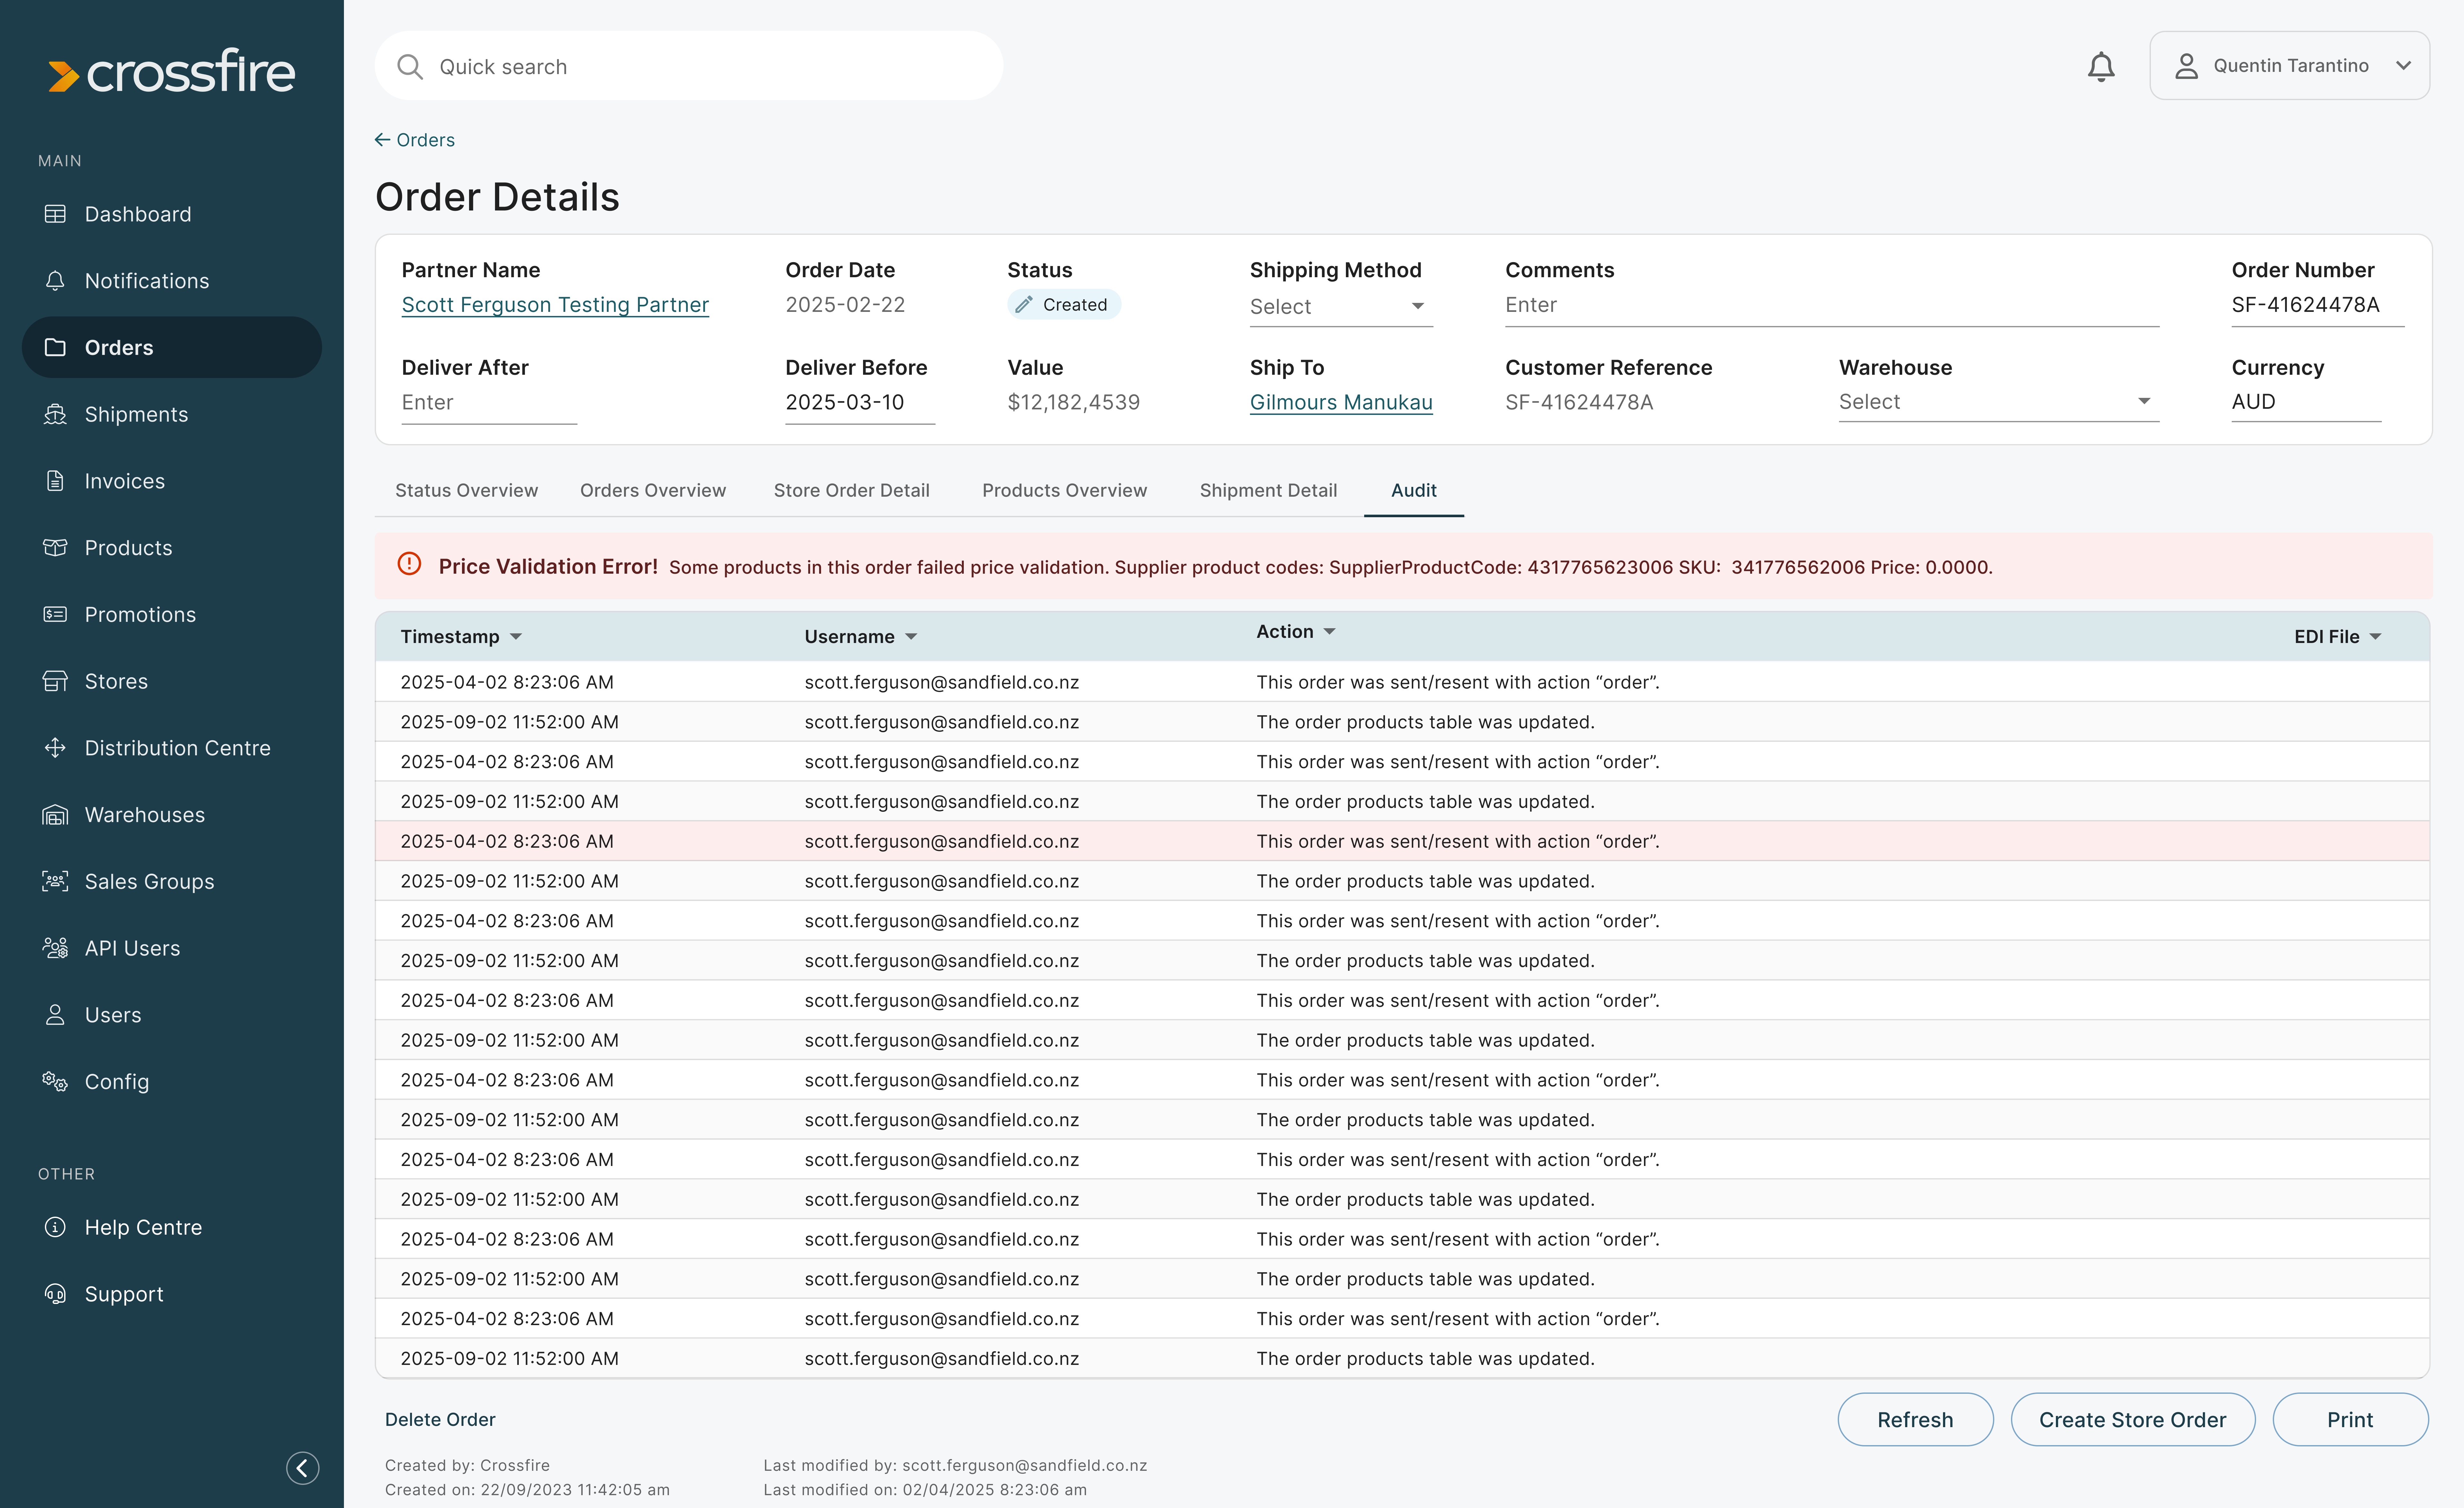Open Sales Groups from sidebar
Viewport: 2464px width, 1508px height.
pyautogui.click(x=149, y=881)
